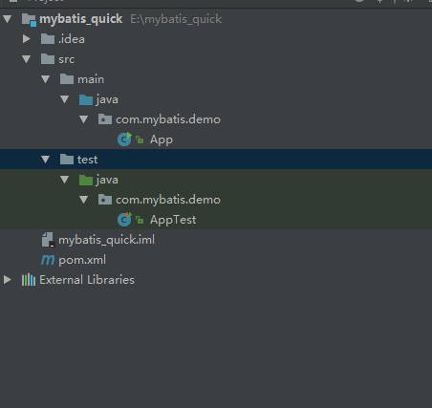
Task: Collapse the mybatis_quick project root arrow
Action: coord(8,19)
